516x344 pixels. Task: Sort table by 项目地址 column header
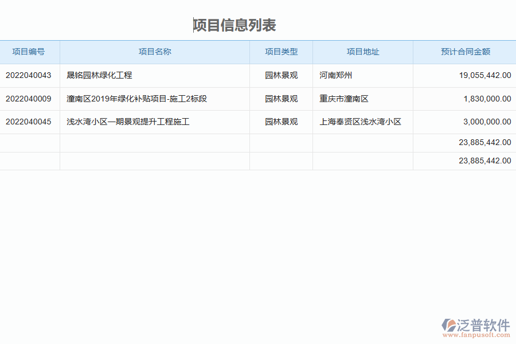click(x=362, y=52)
